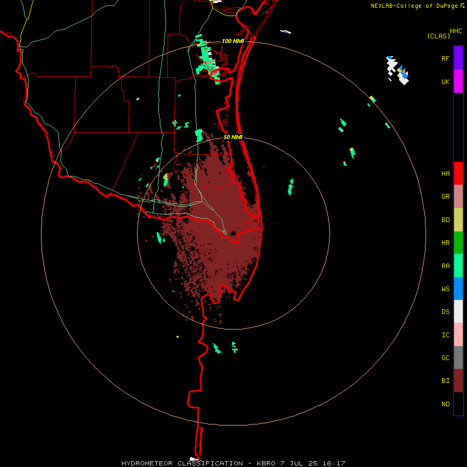Click the "HA" legend label

click(445, 174)
